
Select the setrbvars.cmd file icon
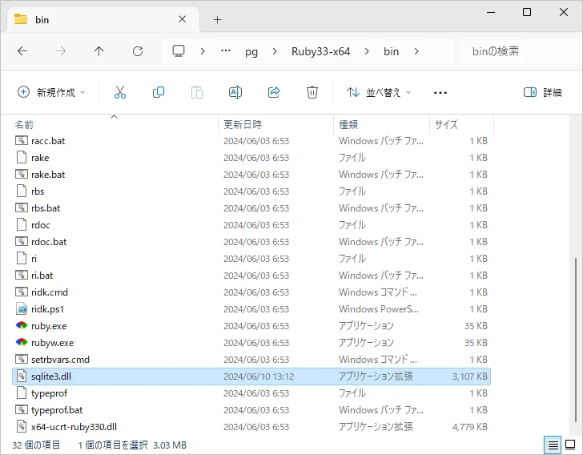coord(22,360)
